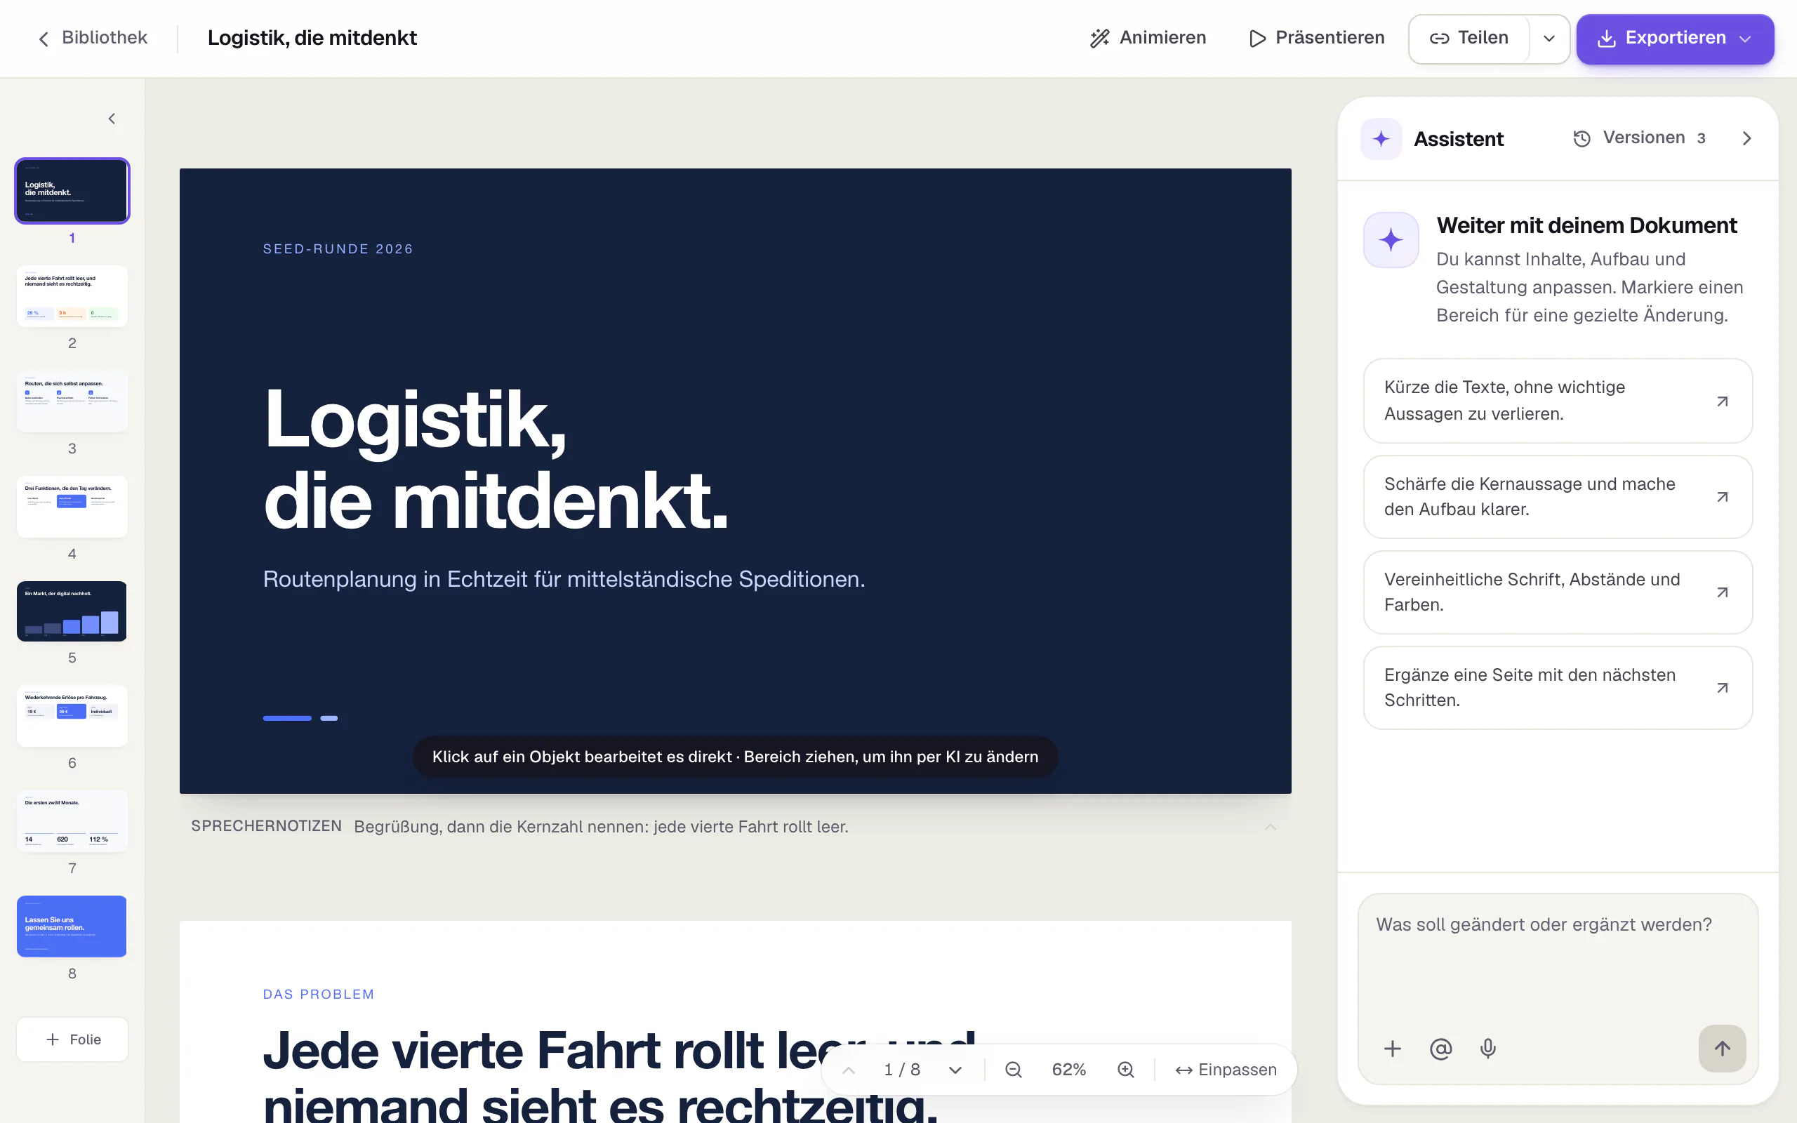Click the 'SEED-RUNDE 2026' label on slide
The width and height of the screenshot is (1797, 1123).
click(x=338, y=248)
